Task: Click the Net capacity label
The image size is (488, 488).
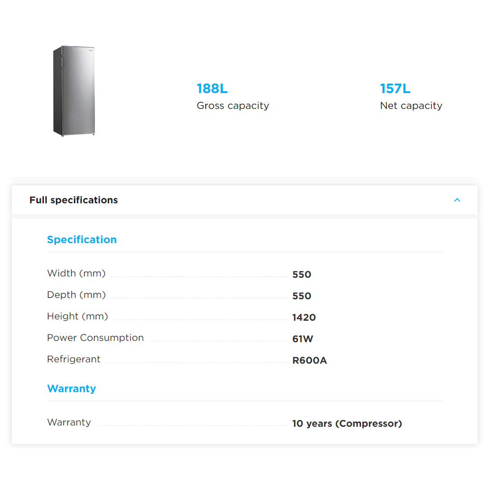Action: pyautogui.click(x=411, y=106)
